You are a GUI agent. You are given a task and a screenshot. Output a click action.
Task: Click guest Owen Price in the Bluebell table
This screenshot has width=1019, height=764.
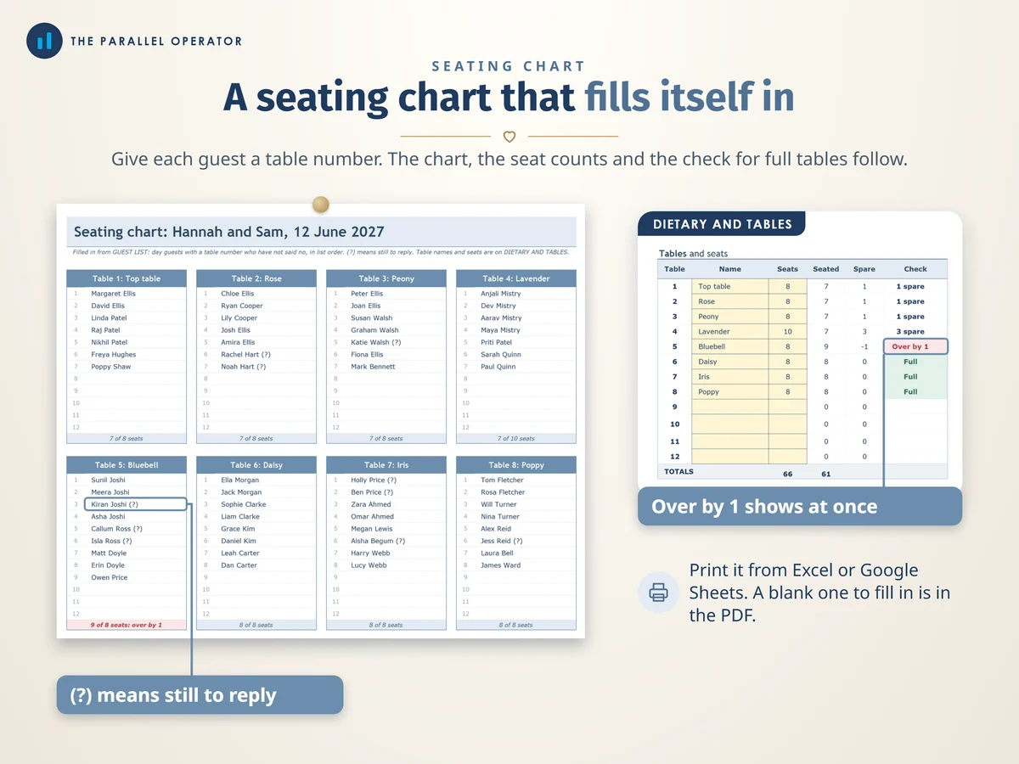click(110, 577)
